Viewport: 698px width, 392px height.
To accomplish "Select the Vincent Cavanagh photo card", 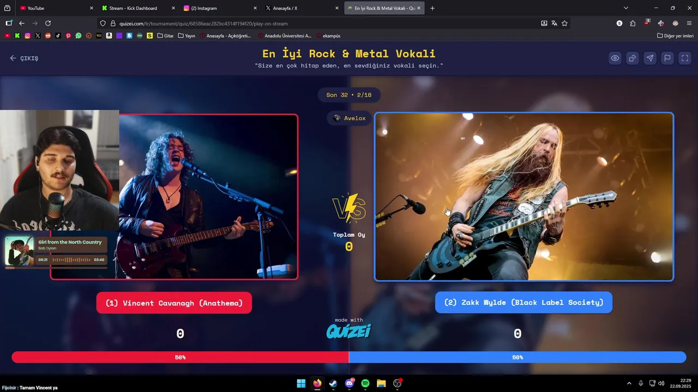I will point(174,197).
